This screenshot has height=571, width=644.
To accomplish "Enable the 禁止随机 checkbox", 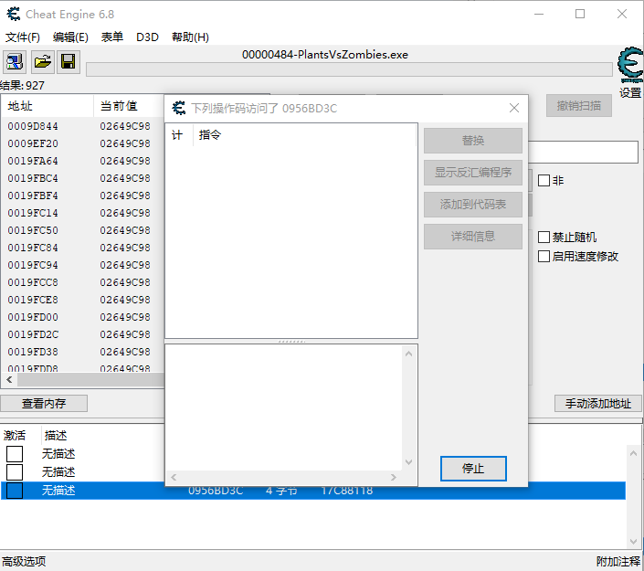I will tap(544, 237).
